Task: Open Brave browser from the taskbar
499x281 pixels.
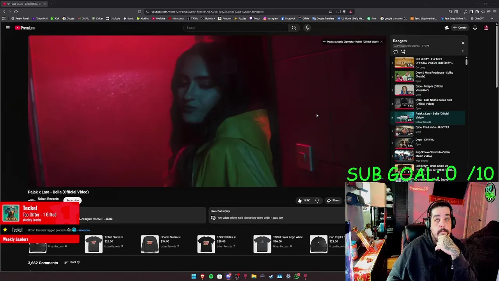Action: (202, 276)
